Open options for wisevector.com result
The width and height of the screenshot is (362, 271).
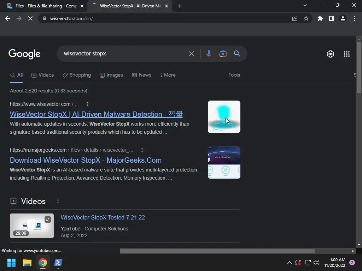pyautogui.click(x=88, y=104)
